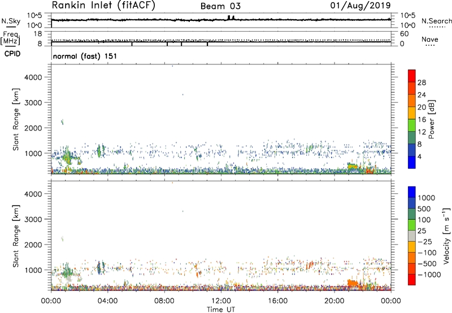The height and width of the screenshot is (313, 452).
Task: Click the green echo cluster near 01:00 in power panel
Action: pos(67,156)
